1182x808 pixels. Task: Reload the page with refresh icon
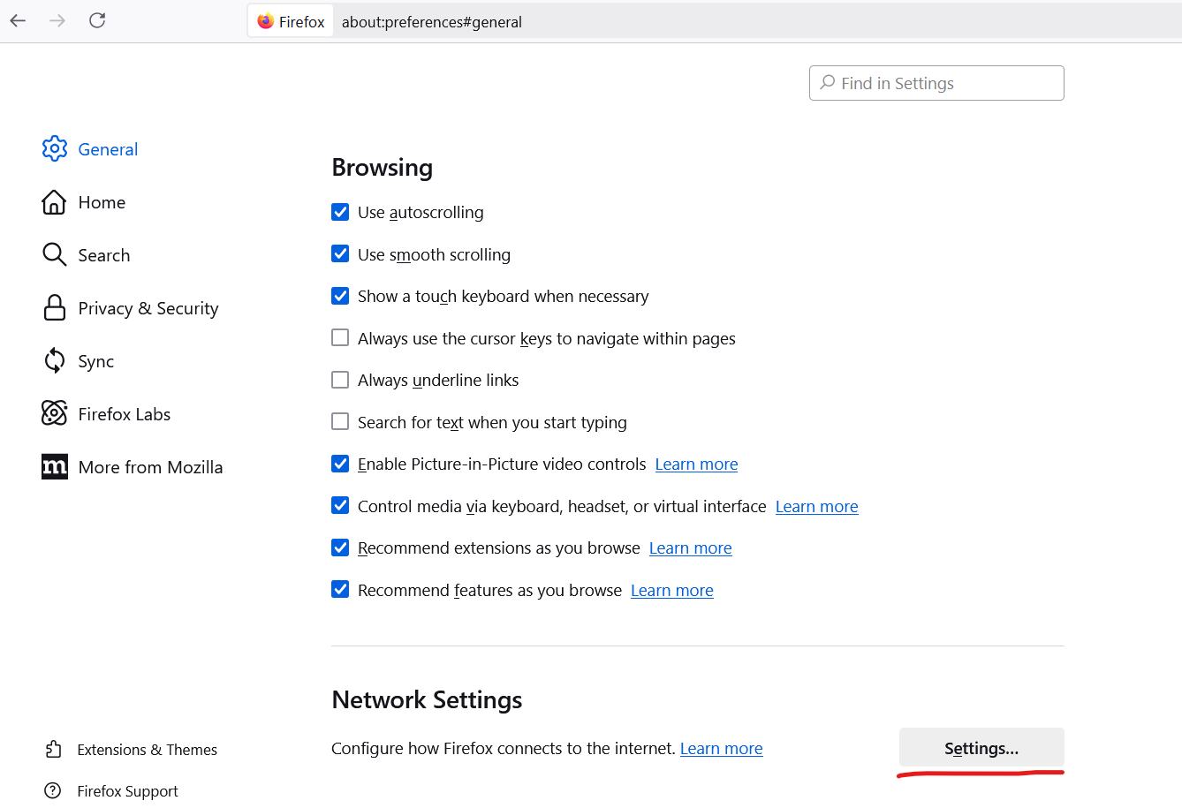pyautogui.click(x=97, y=20)
